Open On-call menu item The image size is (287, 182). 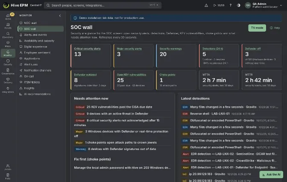[41, 76]
